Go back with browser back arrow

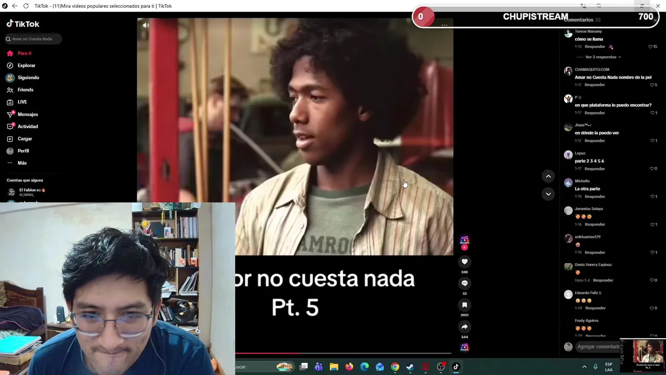(x=15, y=6)
